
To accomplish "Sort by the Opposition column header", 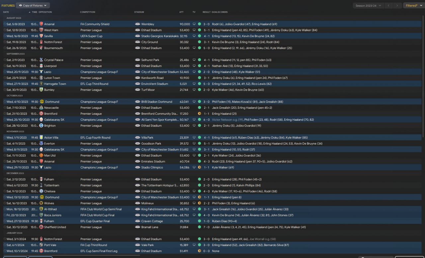I will 45,12.
